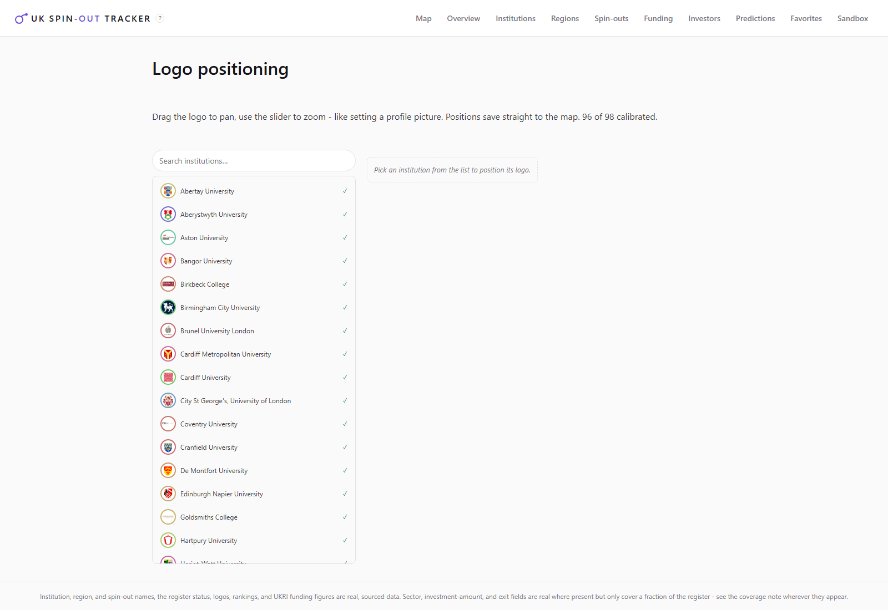Select City St George's, University of London
The height and width of the screenshot is (610, 888).
[235, 401]
